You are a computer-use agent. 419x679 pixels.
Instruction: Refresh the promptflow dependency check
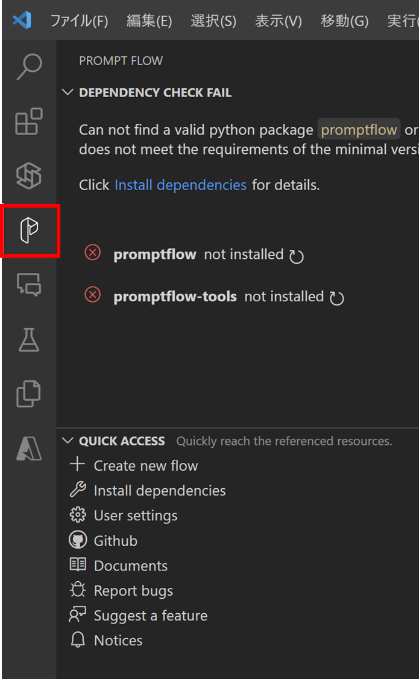pyautogui.click(x=297, y=257)
